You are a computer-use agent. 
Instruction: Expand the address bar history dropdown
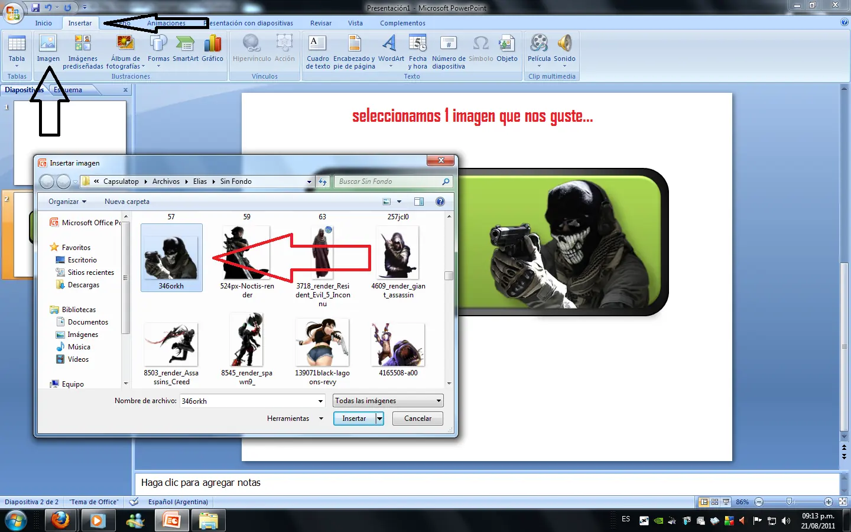click(x=309, y=181)
